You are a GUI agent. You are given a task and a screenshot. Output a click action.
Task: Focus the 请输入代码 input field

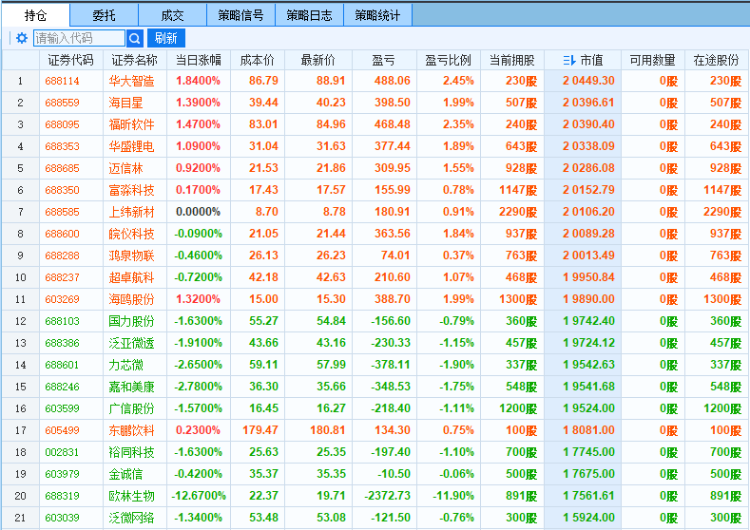click(x=79, y=38)
